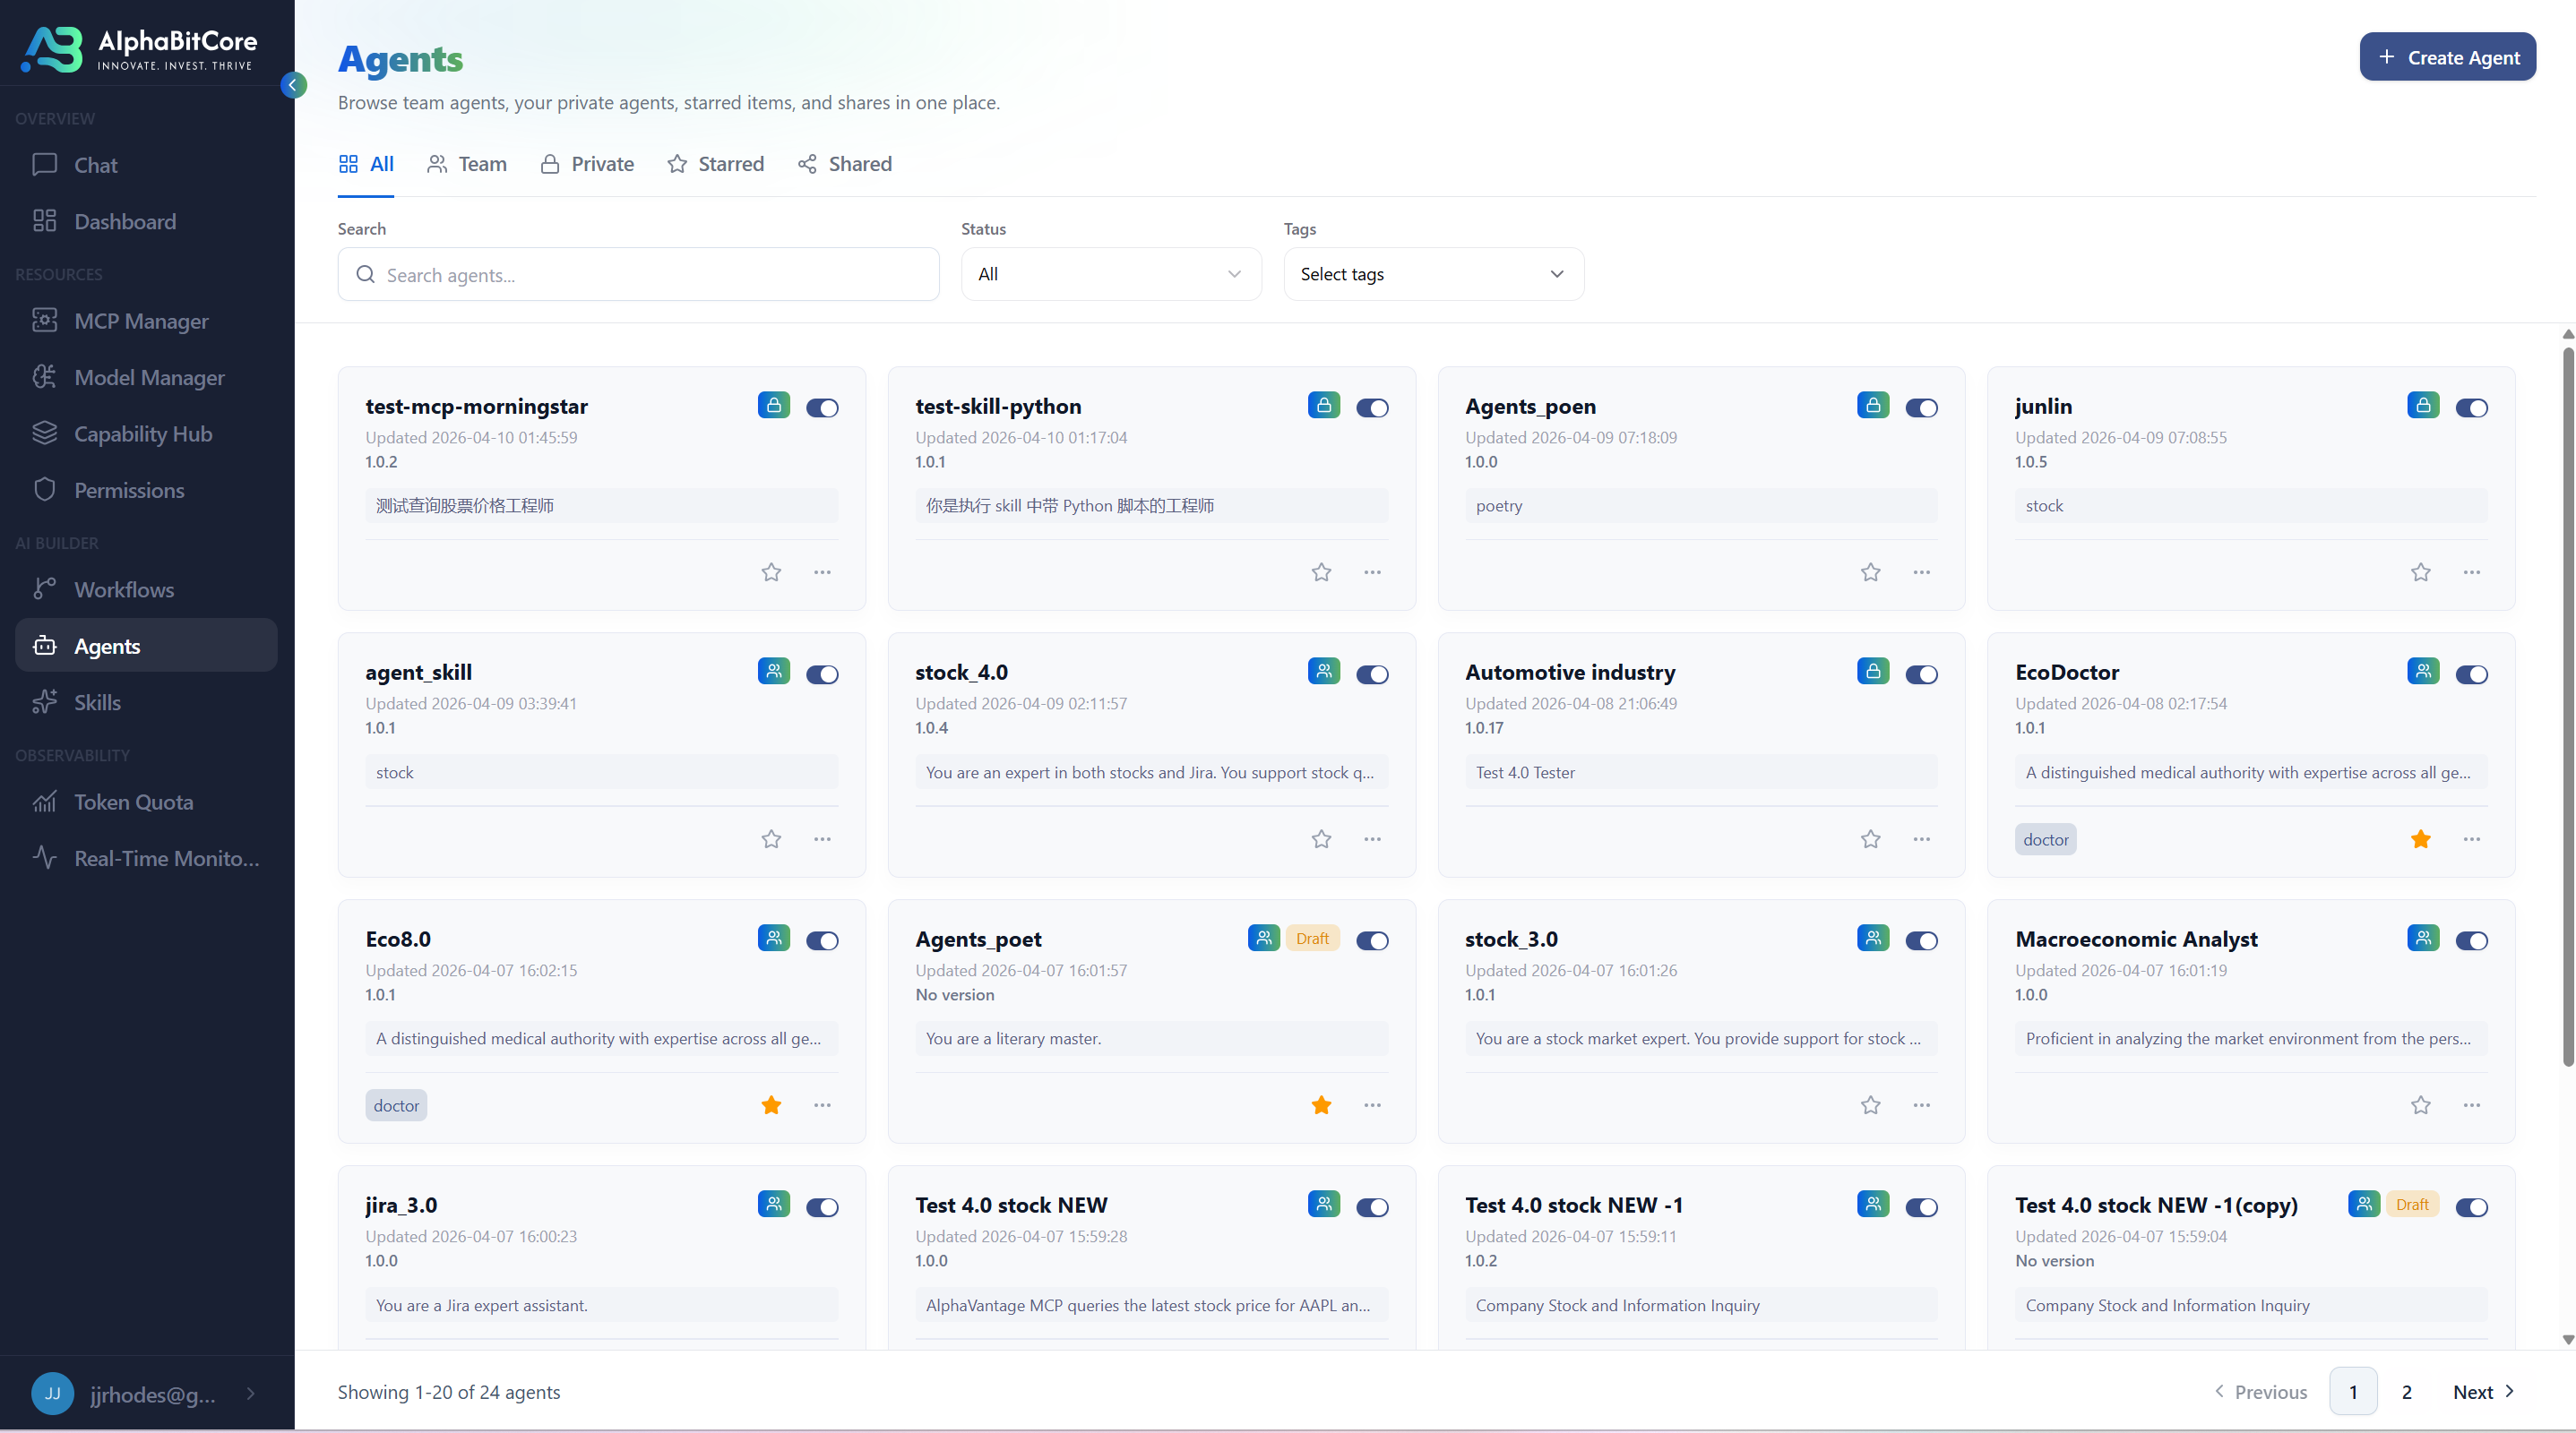Unstar the EcoDoctor agent
This screenshot has width=2576, height=1433.
tap(2420, 839)
